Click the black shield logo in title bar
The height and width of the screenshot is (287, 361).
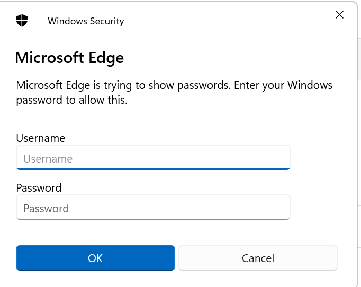pos(22,21)
